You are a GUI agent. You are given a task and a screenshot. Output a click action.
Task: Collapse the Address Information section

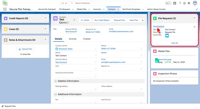pyautogui.click(x=56, y=81)
